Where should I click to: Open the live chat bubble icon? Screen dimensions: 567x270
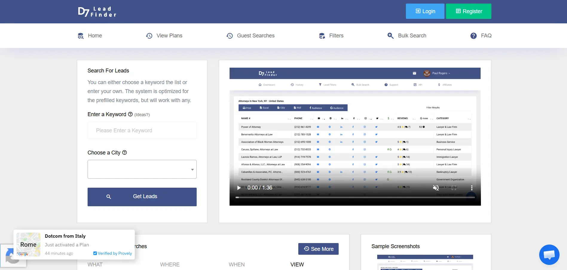(x=549, y=255)
